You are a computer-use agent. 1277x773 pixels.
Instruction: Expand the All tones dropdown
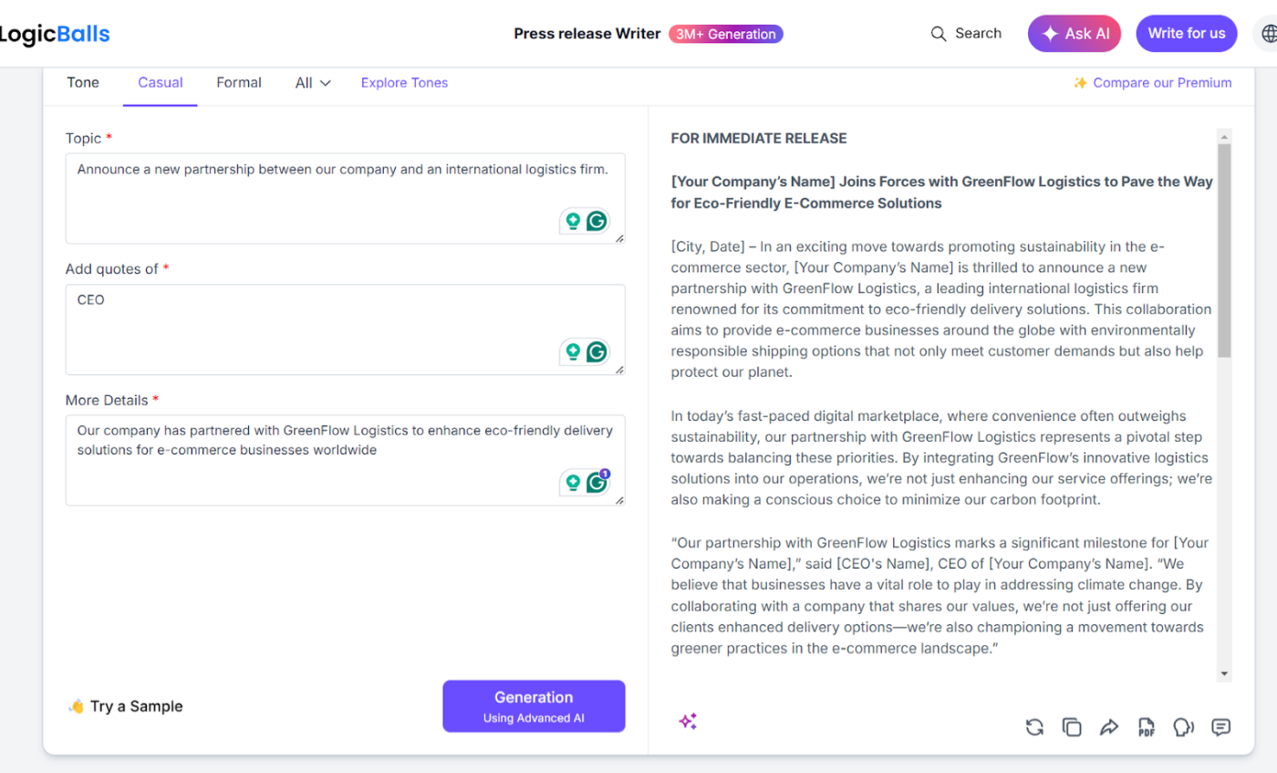point(313,83)
